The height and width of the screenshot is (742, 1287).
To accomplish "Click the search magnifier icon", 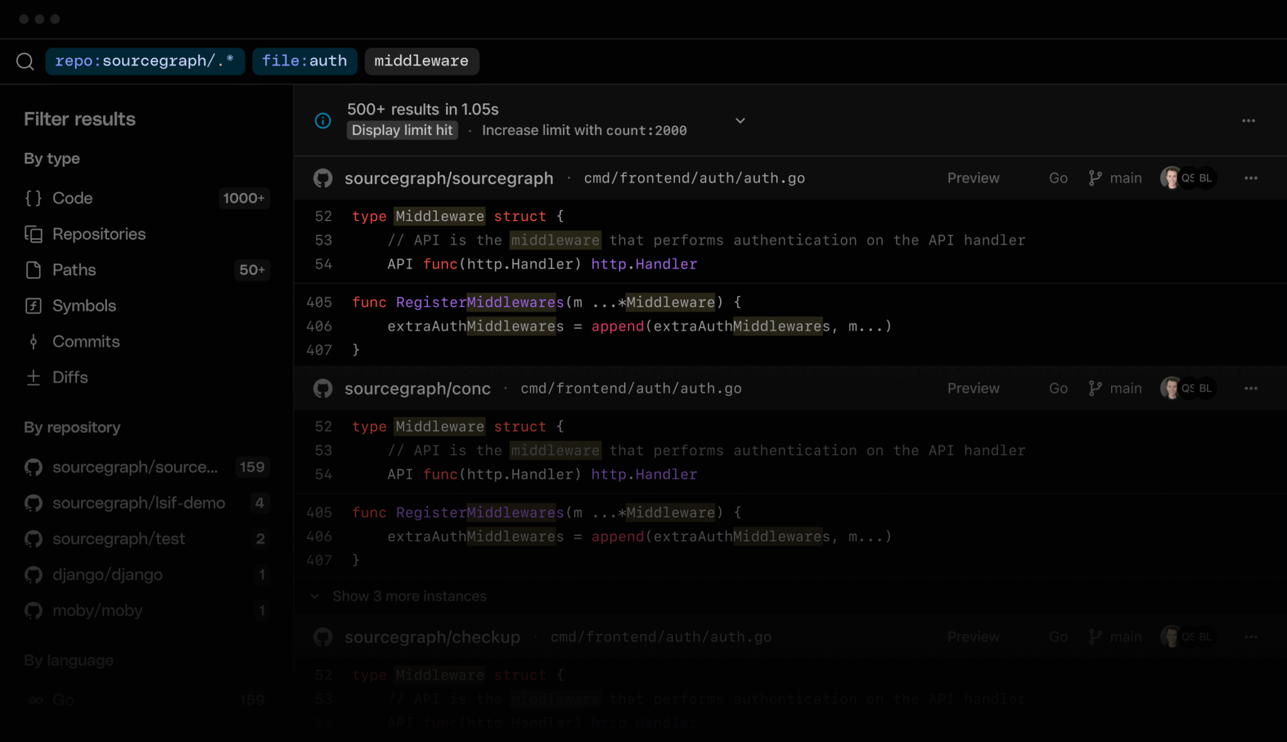I will coord(25,61).
